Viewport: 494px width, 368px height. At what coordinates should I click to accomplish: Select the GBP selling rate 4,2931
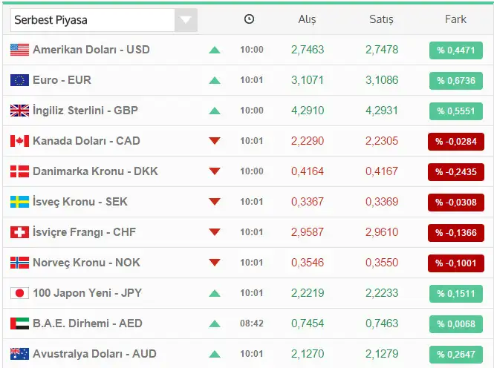[x=382, y=111]
